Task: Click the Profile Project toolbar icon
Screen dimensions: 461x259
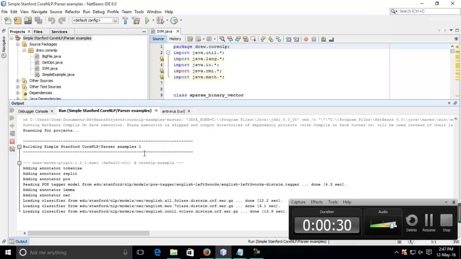Action: [174, 21]
